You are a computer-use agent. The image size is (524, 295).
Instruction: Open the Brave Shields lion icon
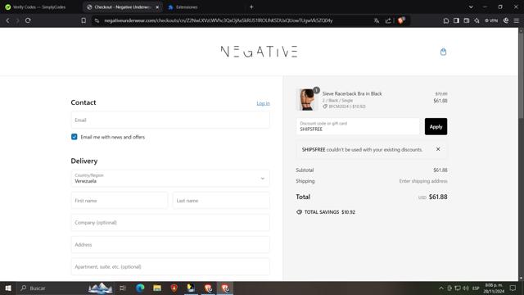(x=401, y=20)
